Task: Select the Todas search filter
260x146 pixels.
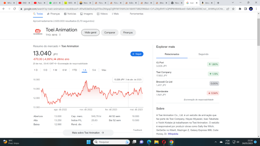Action: click(x=38, y=14)
